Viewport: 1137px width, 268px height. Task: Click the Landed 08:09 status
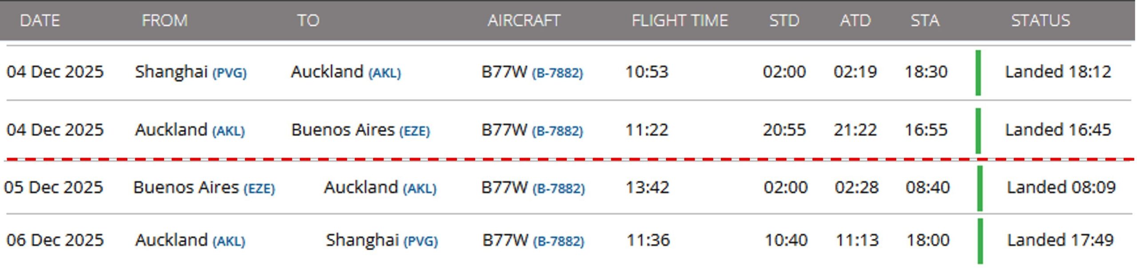pos(1061,187)
